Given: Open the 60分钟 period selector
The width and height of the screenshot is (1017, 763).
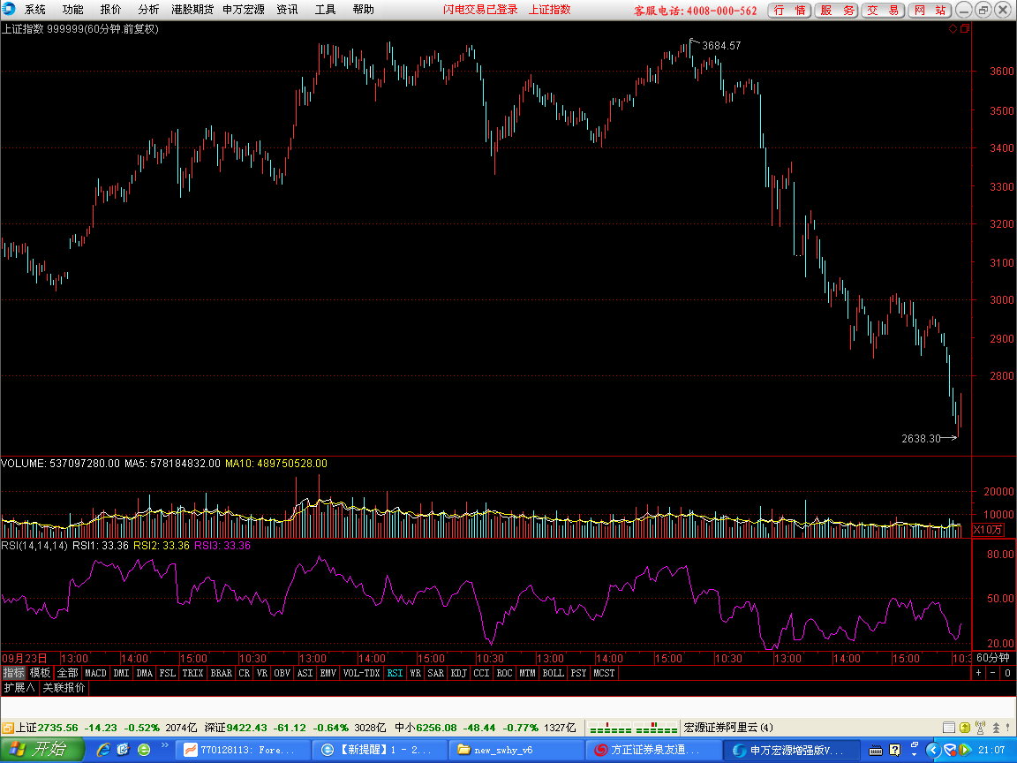Looking at the screenshot, I should [993, 658].
